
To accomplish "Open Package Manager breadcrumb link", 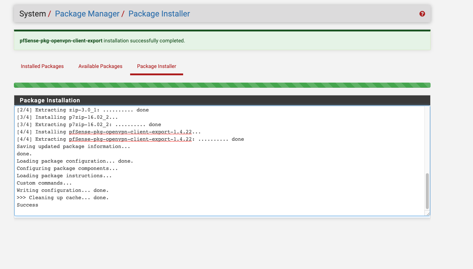I will [87, 14].
